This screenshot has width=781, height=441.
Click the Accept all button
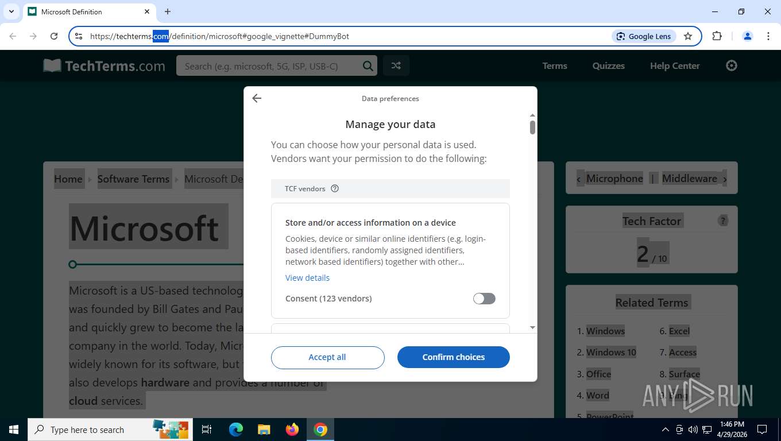point(327,357)
